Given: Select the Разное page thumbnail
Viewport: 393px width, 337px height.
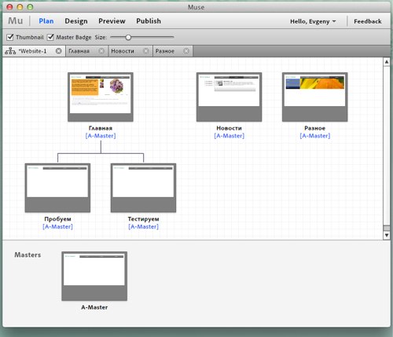Looking at the screenshot, I should click(x=314, y=97).
